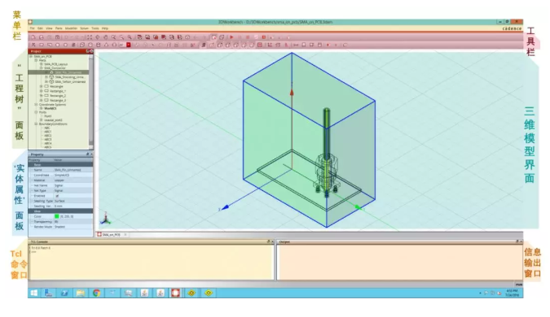The width and height of the screenshot is (550, 317).
Task: Select coaxial_port2 in the project tree
Action: tap(54, 120)
